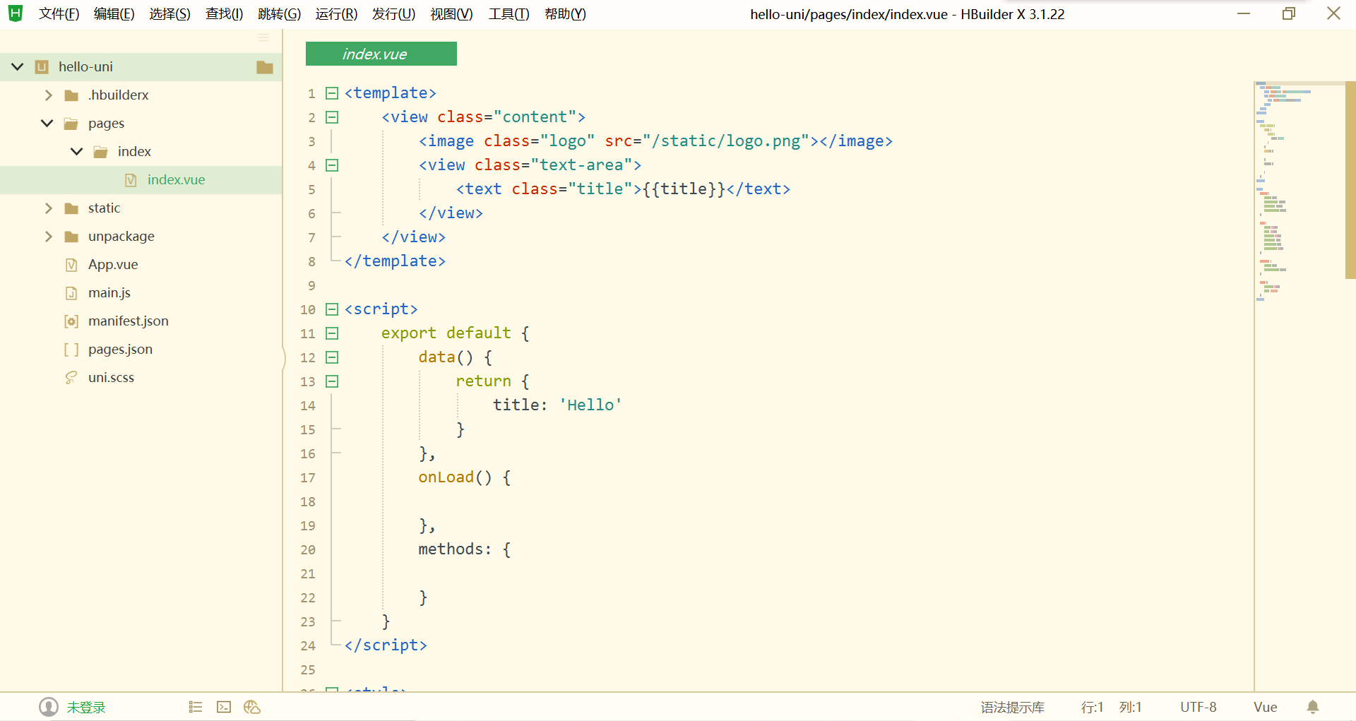Screen dimensions: 1356x721
Task: Click the index folder icon
Action: [x=101, y=152]
